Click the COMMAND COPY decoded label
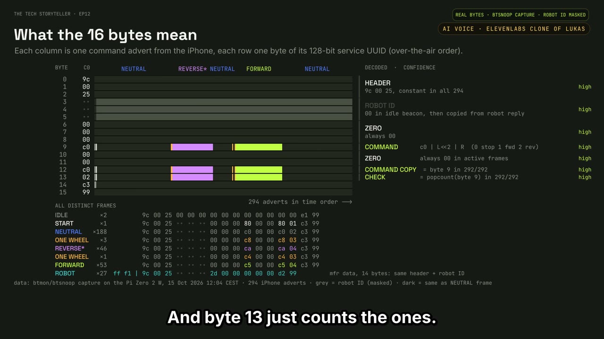The height and width of the screenshot is (339, 604). [x=391, y=169]
